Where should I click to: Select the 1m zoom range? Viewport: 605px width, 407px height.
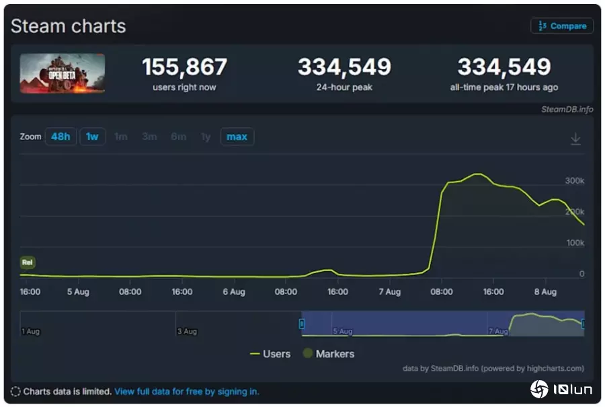121,137
